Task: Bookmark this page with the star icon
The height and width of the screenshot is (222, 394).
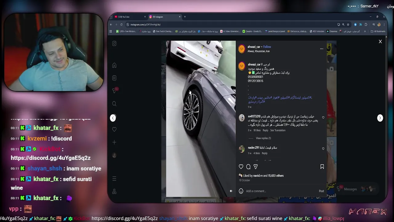Action: 348,25
